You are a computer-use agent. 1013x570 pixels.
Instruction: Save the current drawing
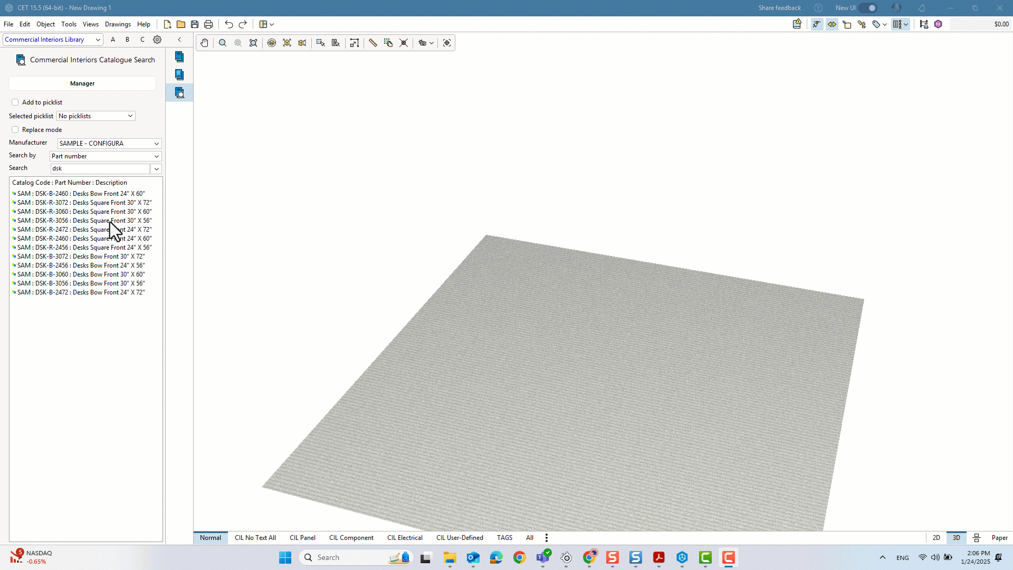(x=195, y=24)
